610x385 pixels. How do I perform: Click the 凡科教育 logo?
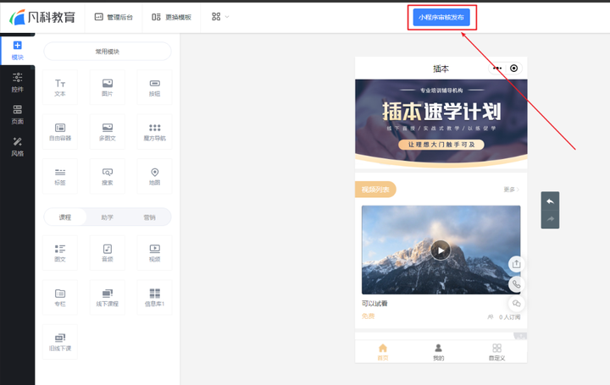[x=42, y=17]
